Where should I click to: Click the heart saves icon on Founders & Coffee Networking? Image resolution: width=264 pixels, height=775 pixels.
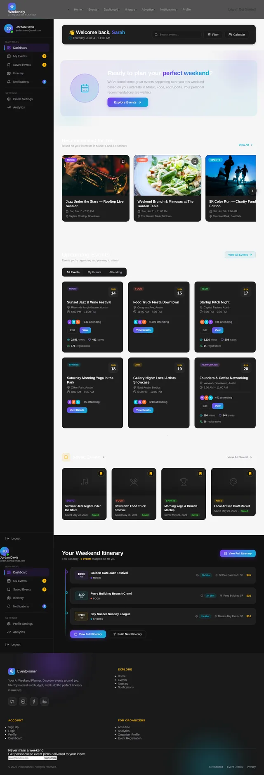(x=220, y=415)
